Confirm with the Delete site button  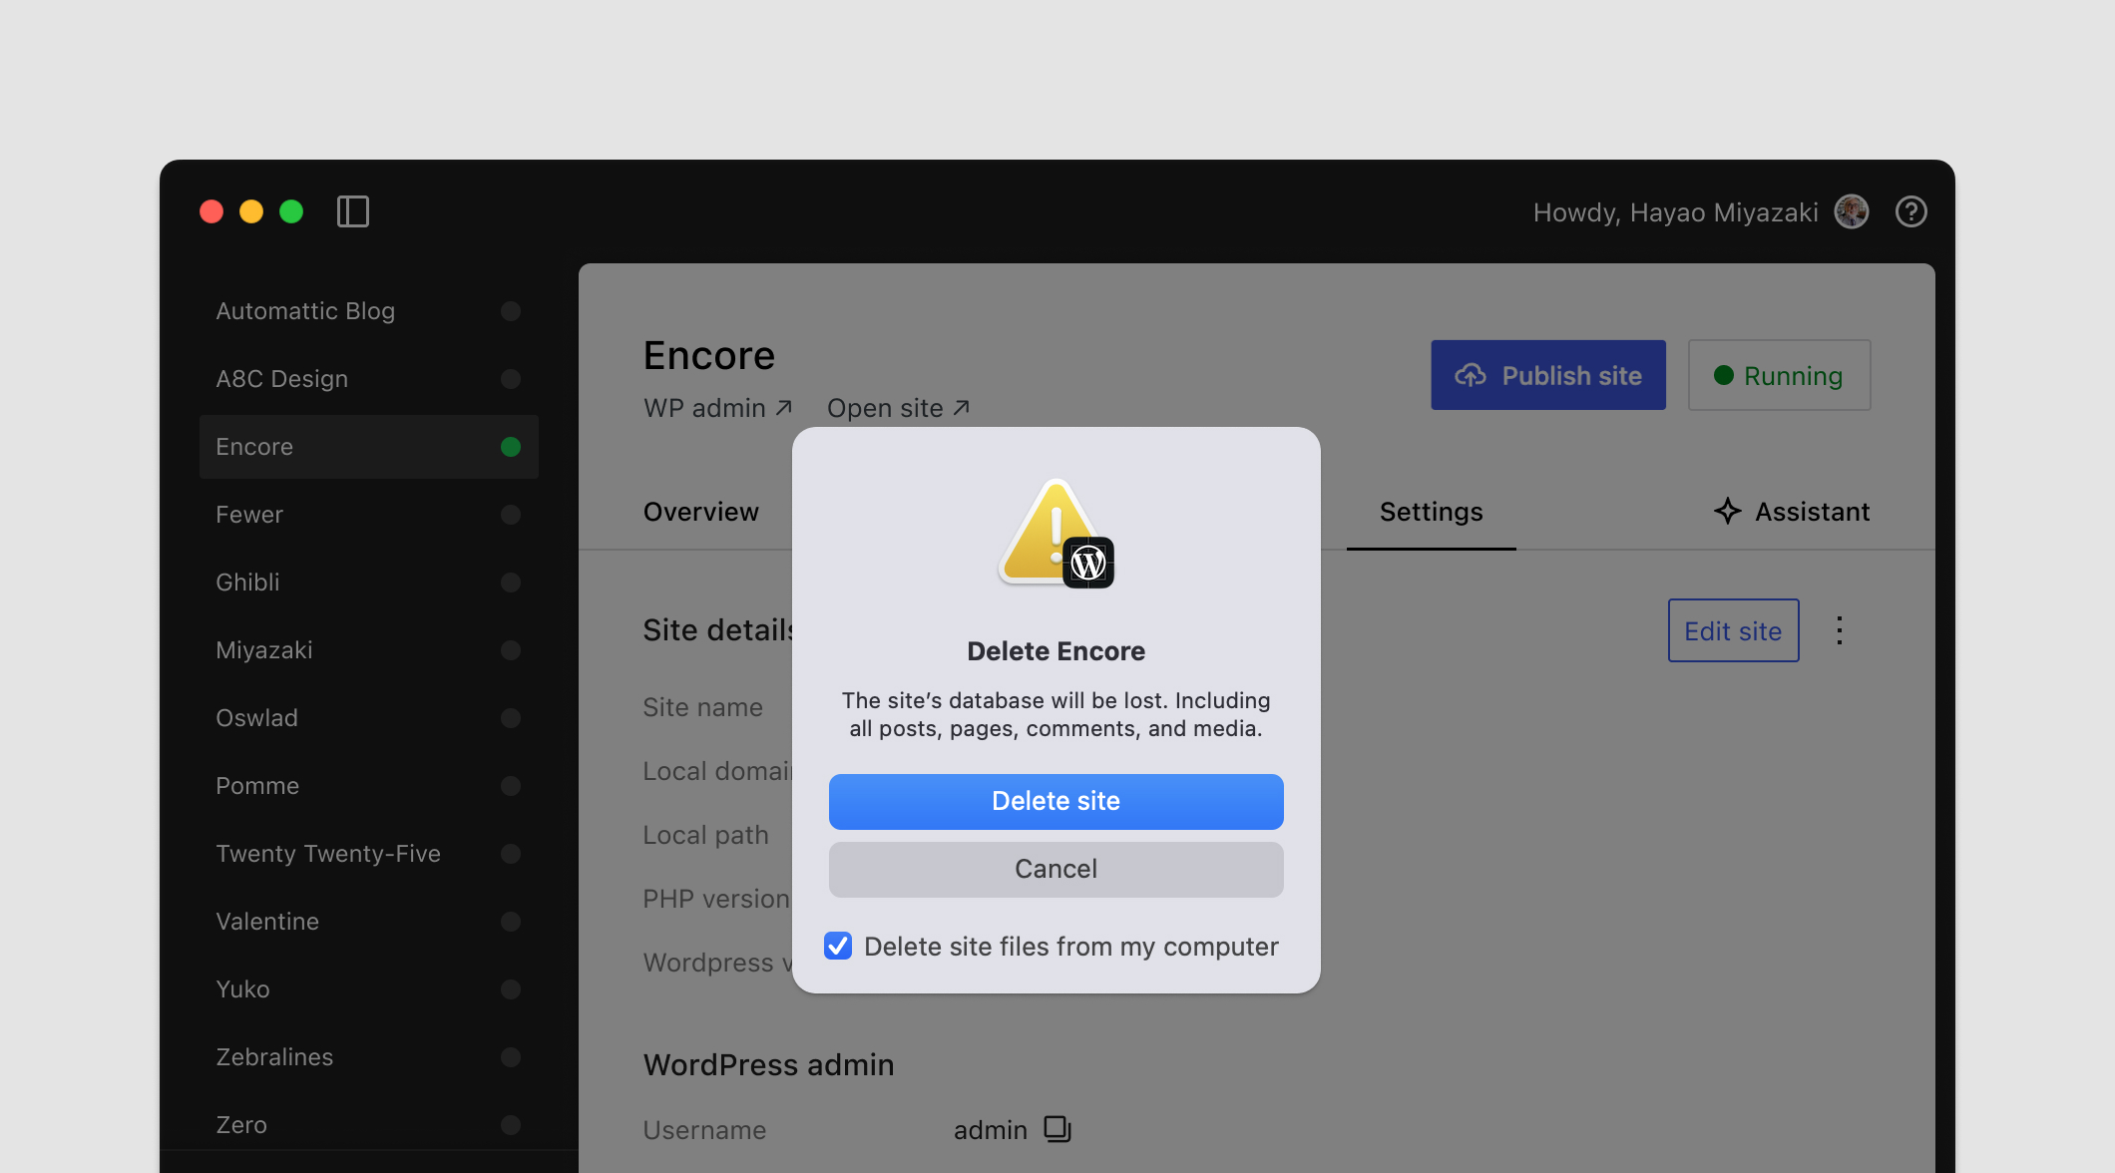coord(1056,801)
